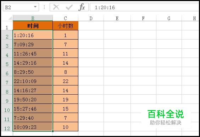Select row 12 header
This screenshot has width=200, height=137.
(7, 127)
